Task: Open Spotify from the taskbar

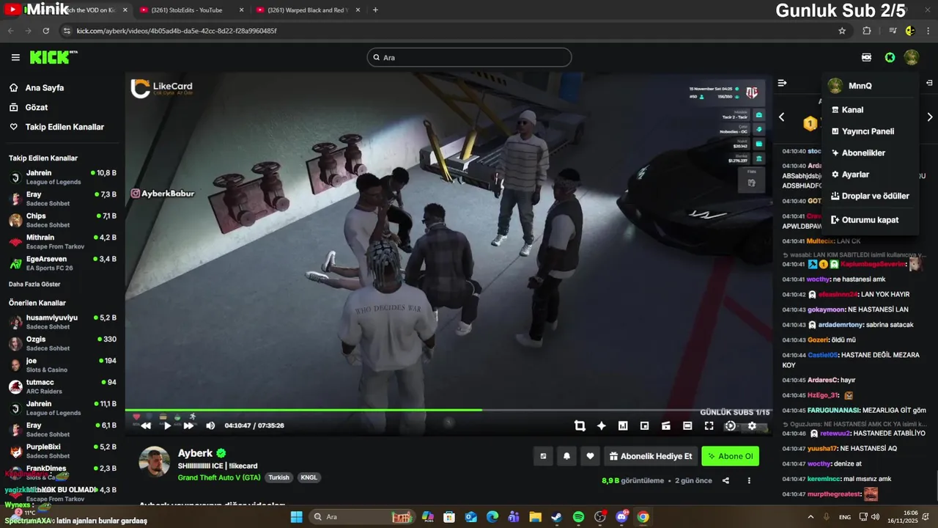Action: [x=578, y=517]
